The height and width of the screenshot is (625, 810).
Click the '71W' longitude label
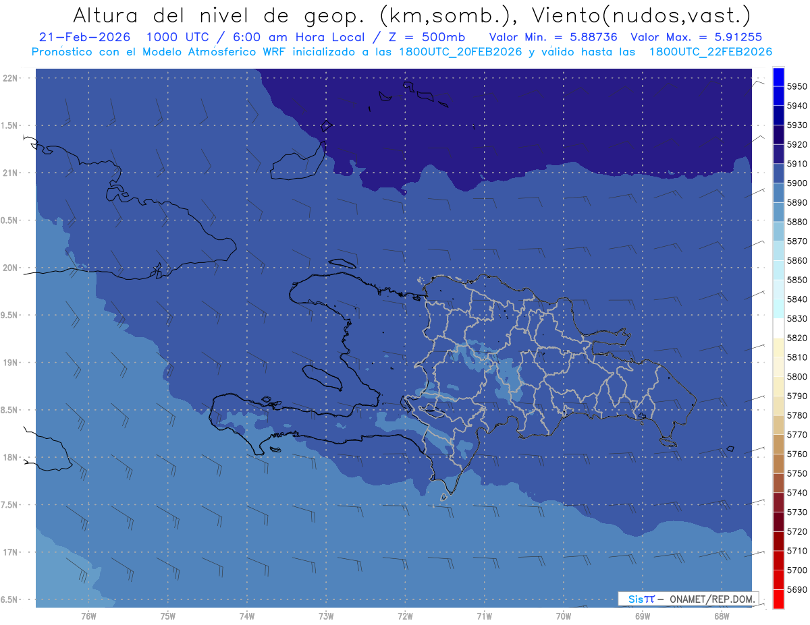484,616
